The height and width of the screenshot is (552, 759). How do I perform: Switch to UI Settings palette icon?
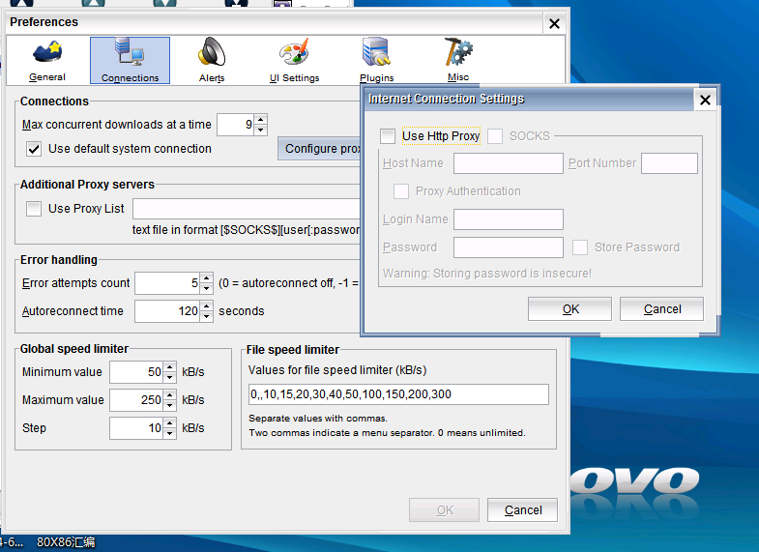[294, 60]
